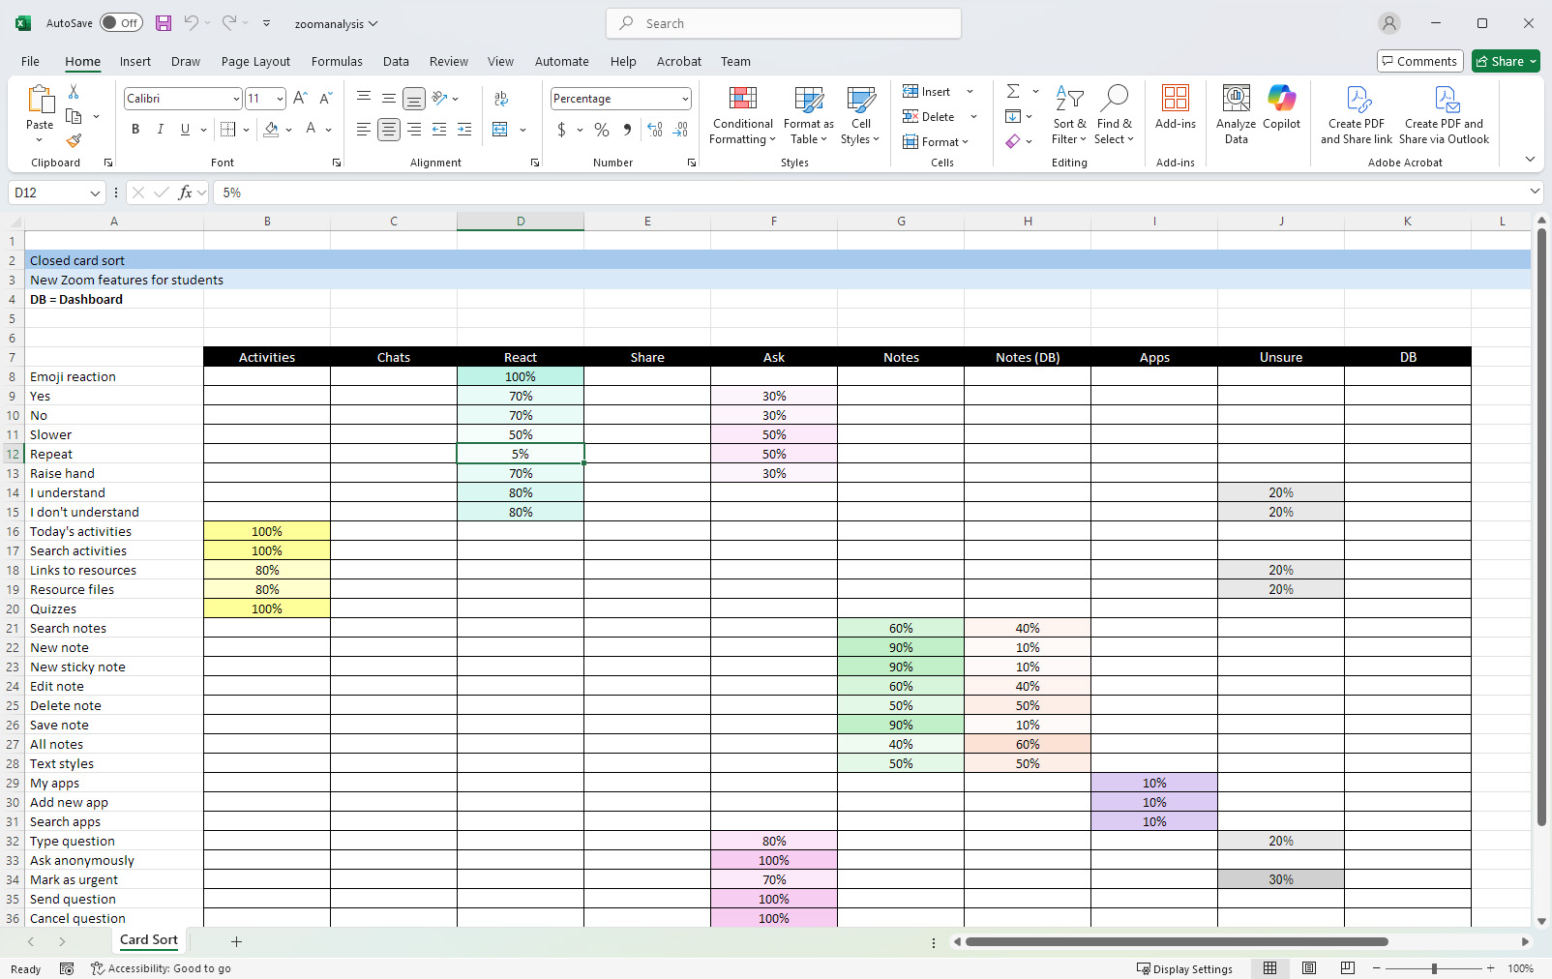Click the Add-ins icon

tap(1175, 107)
